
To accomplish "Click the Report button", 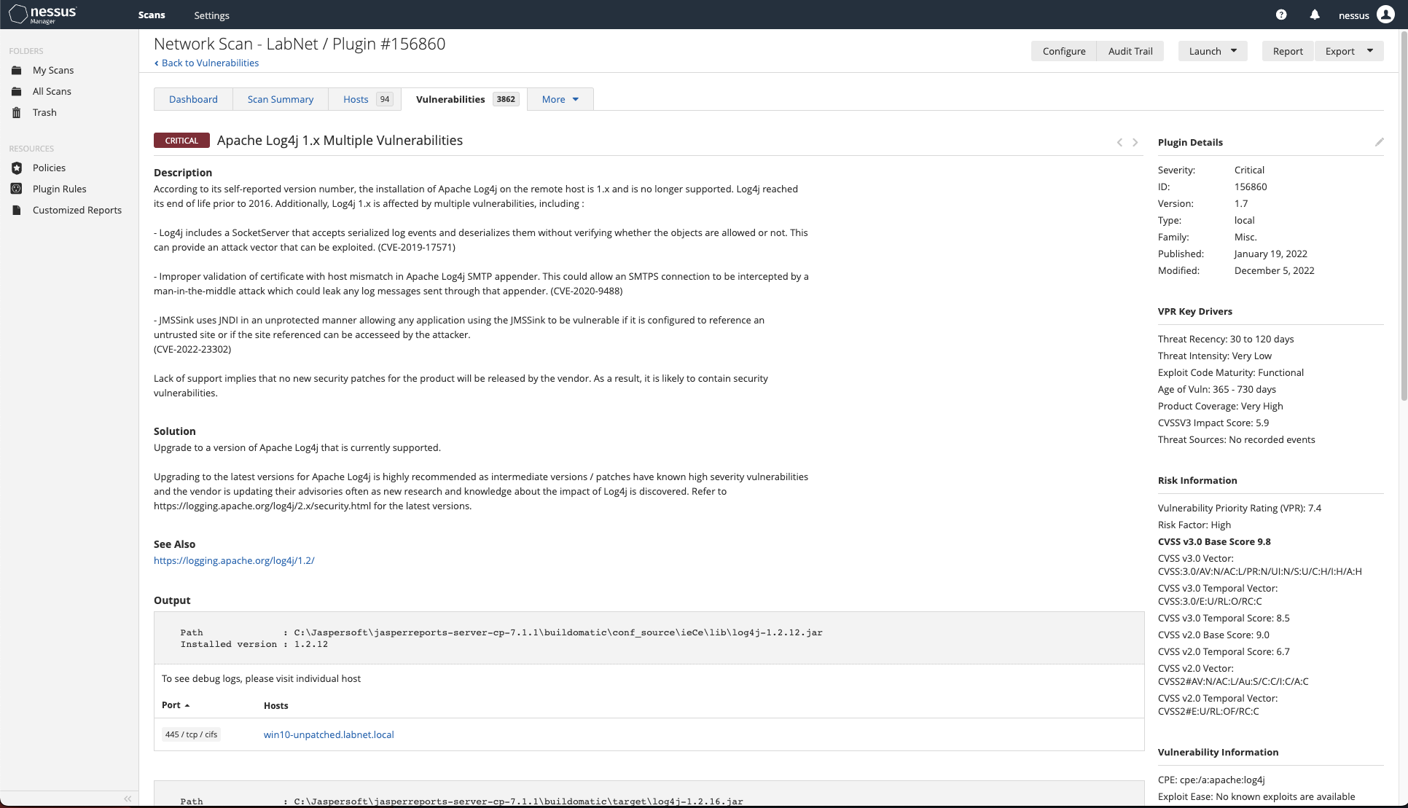I will (x=1288, y=51).
